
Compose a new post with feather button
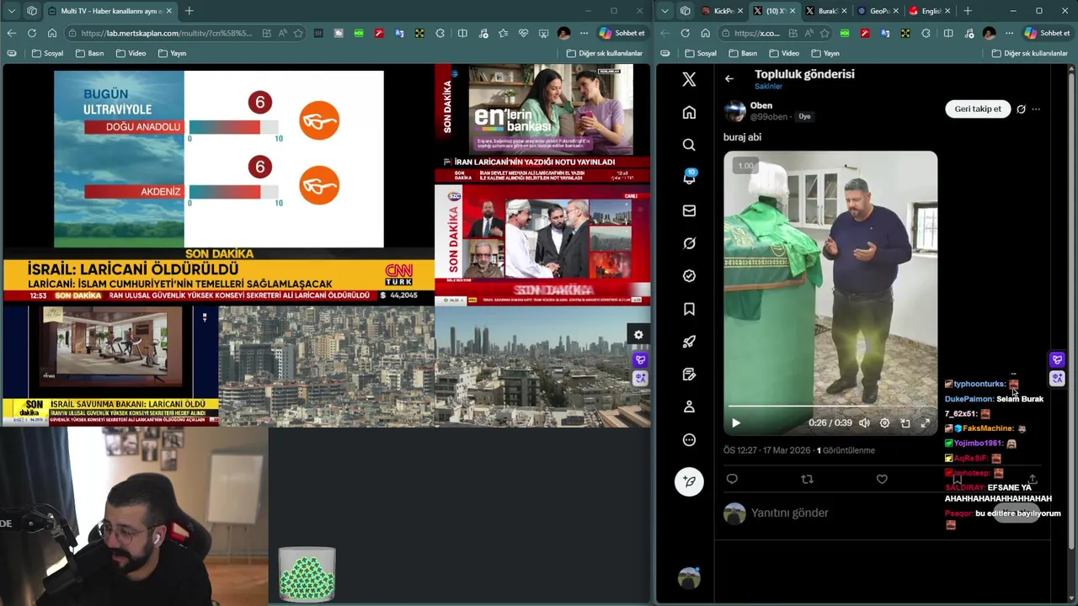(x=689, y=481)
